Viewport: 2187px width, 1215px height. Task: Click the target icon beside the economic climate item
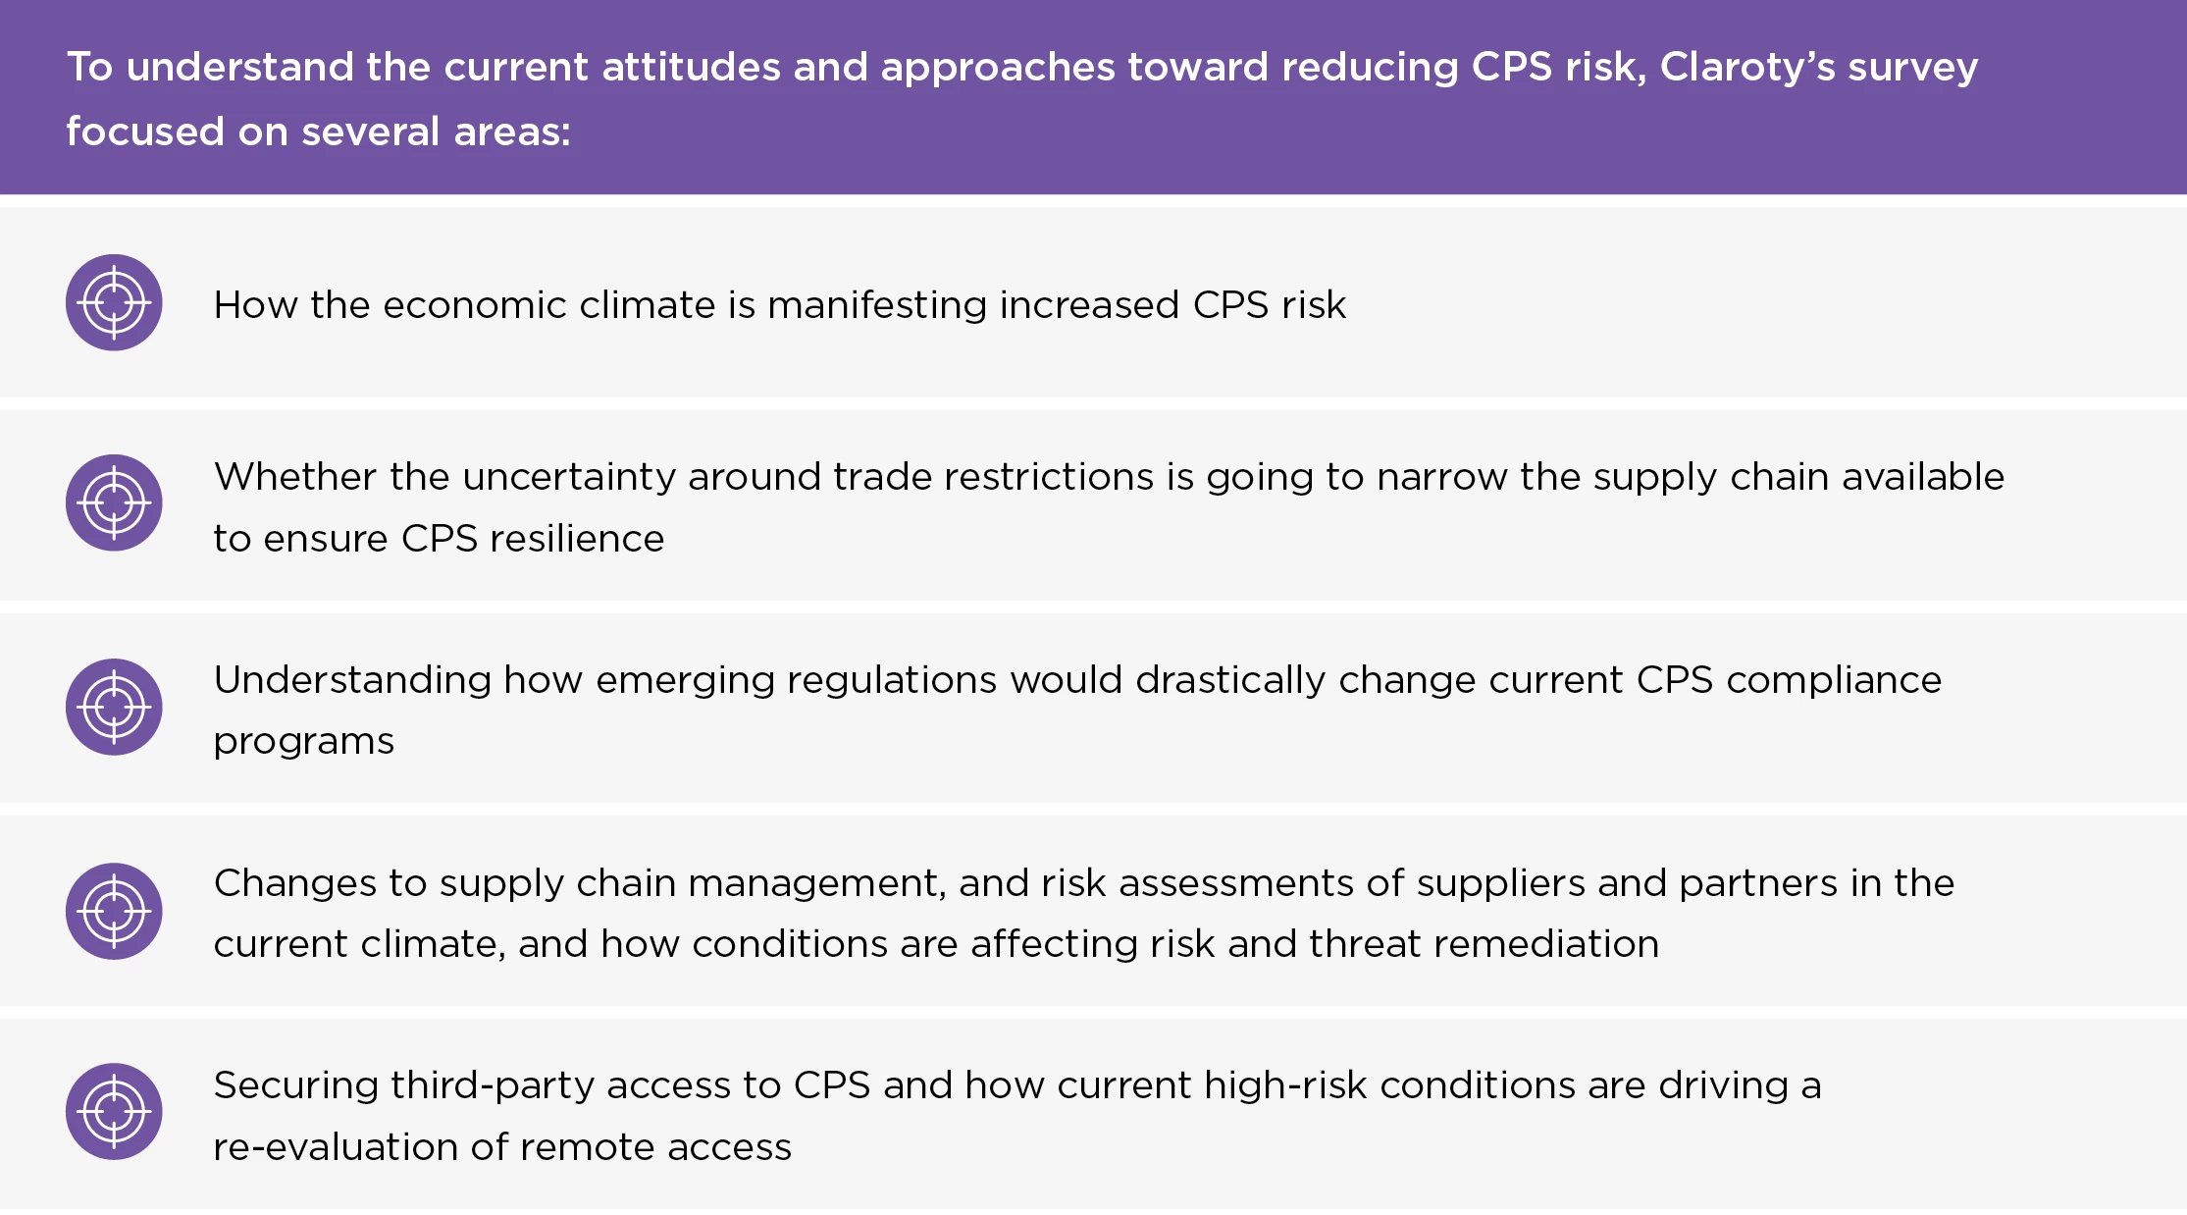(x=114, y=302)
